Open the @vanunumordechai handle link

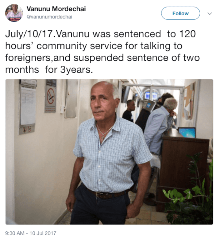click(x=49, y=17)
